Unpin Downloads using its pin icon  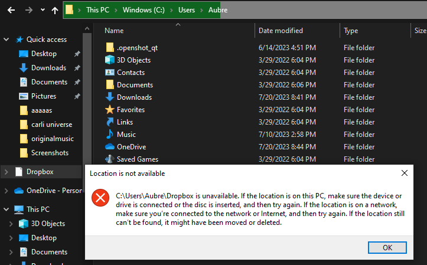pyautogui.click(x=77, y=68)
